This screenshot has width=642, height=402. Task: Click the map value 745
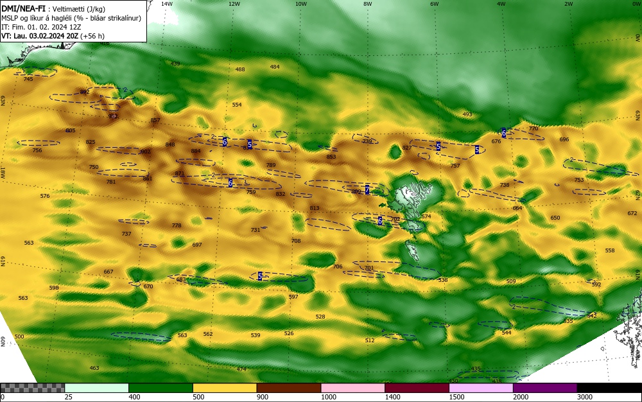pyautogui.click(x=28, y=78)
